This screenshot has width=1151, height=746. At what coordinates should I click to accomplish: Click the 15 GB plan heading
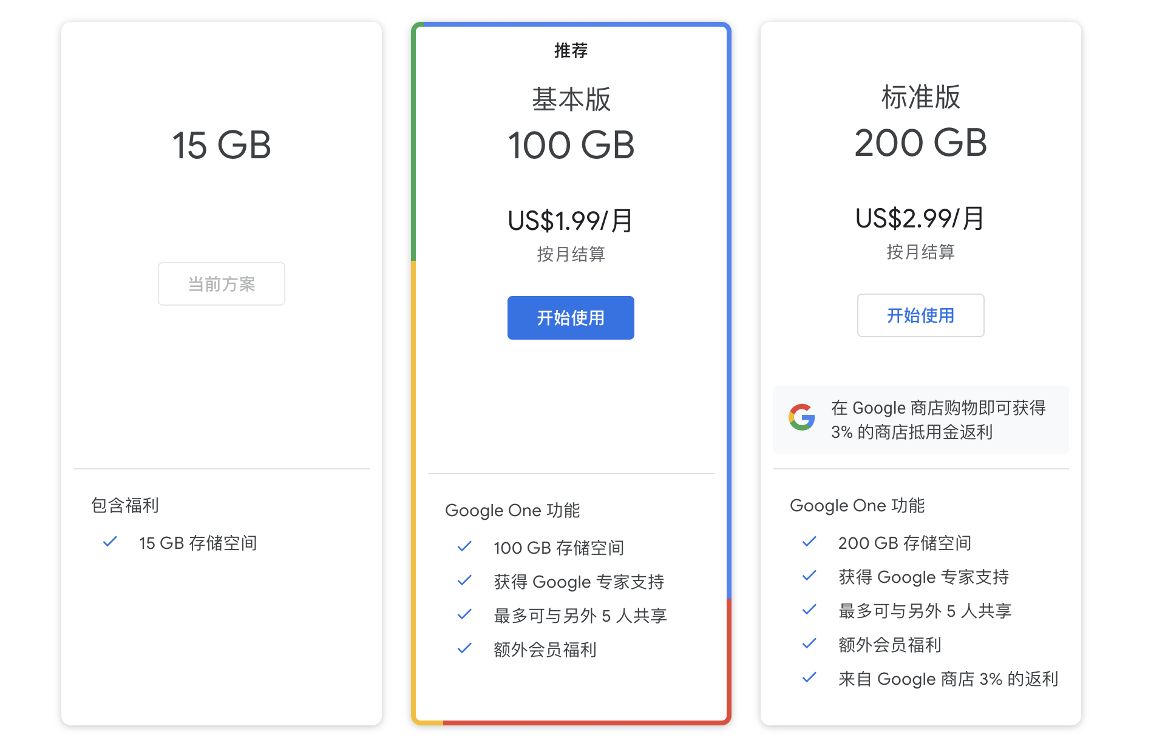click(222, 146)
